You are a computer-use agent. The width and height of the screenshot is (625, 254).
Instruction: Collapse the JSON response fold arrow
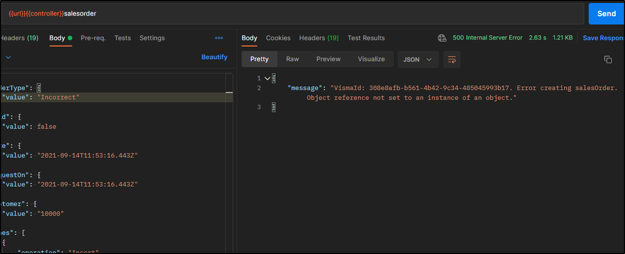click(267, 78)
